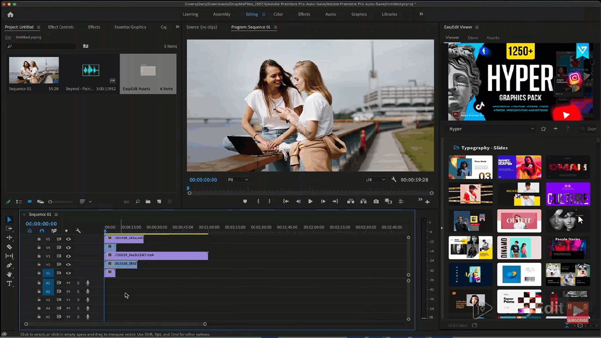Open the Effect Controls tab
Screen dimensions: 601x338
tap(61, 27)
